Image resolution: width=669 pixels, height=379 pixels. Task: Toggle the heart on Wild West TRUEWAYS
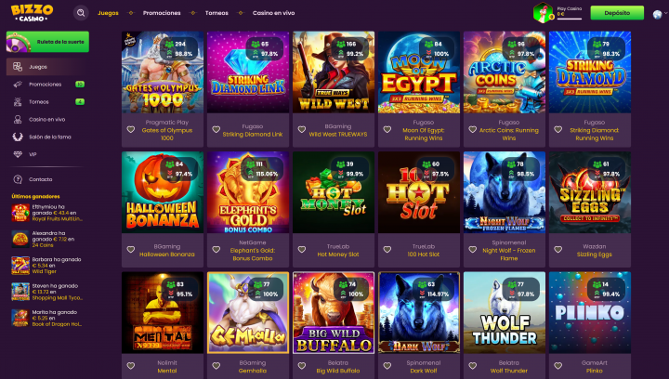tap(302, 130)
